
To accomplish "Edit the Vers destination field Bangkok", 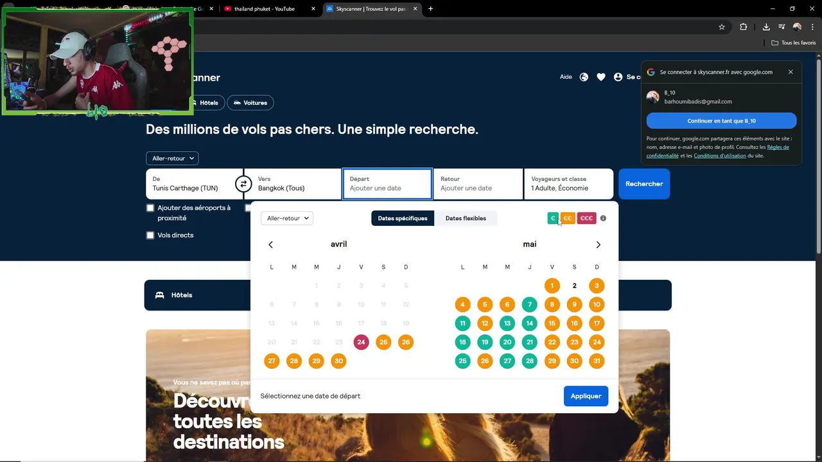I will click(293, 184).
